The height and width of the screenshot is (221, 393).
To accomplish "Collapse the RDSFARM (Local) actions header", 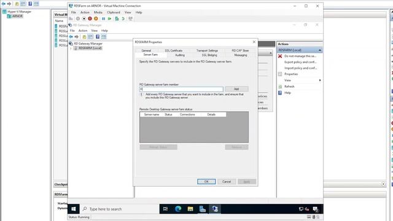I will click(320, 50).
